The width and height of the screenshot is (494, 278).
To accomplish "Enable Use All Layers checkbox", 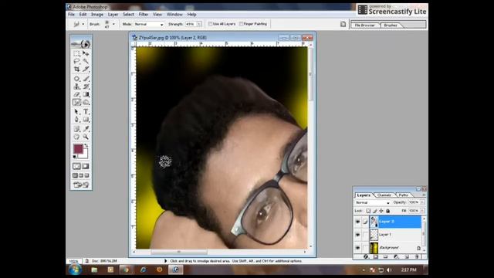I will click(x=210, y=24).
